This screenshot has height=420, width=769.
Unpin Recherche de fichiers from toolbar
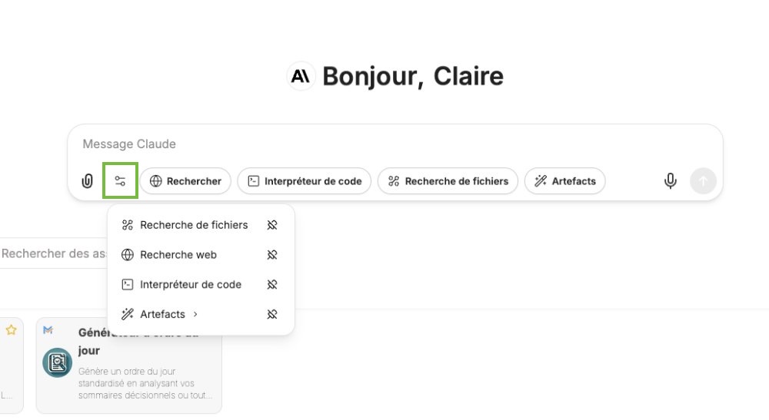point(271,225)
